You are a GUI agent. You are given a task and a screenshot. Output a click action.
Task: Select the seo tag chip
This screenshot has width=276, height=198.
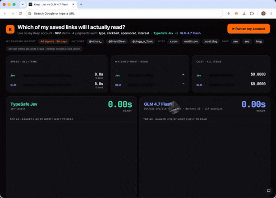pyautogui.click(x=235, y=41)
